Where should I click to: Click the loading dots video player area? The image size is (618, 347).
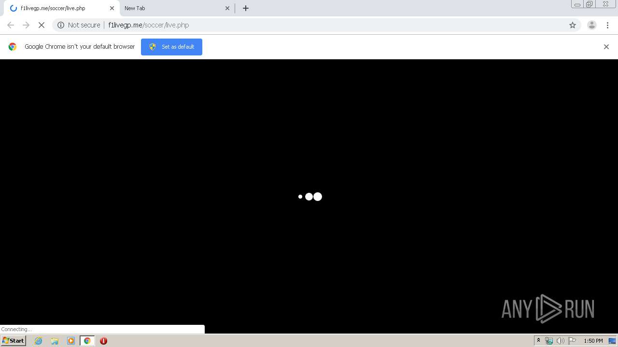tap(309, 196)
